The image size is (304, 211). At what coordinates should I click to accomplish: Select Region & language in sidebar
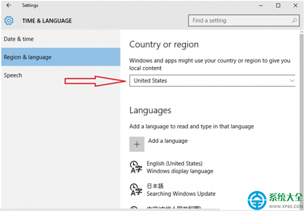coord(61,57)
